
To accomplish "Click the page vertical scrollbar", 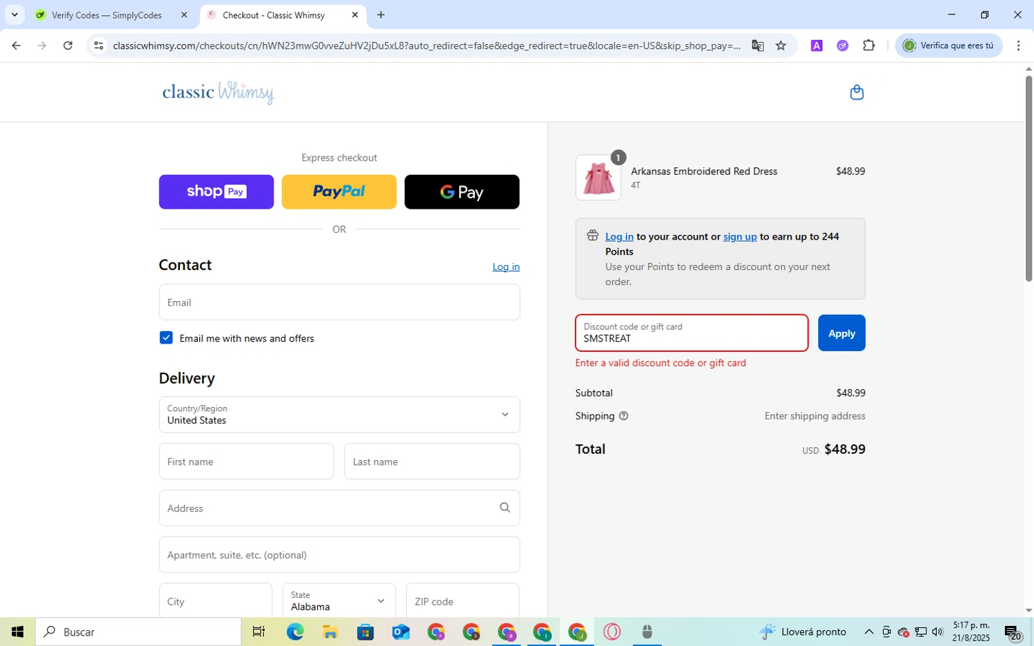I will click(1028, 179).
